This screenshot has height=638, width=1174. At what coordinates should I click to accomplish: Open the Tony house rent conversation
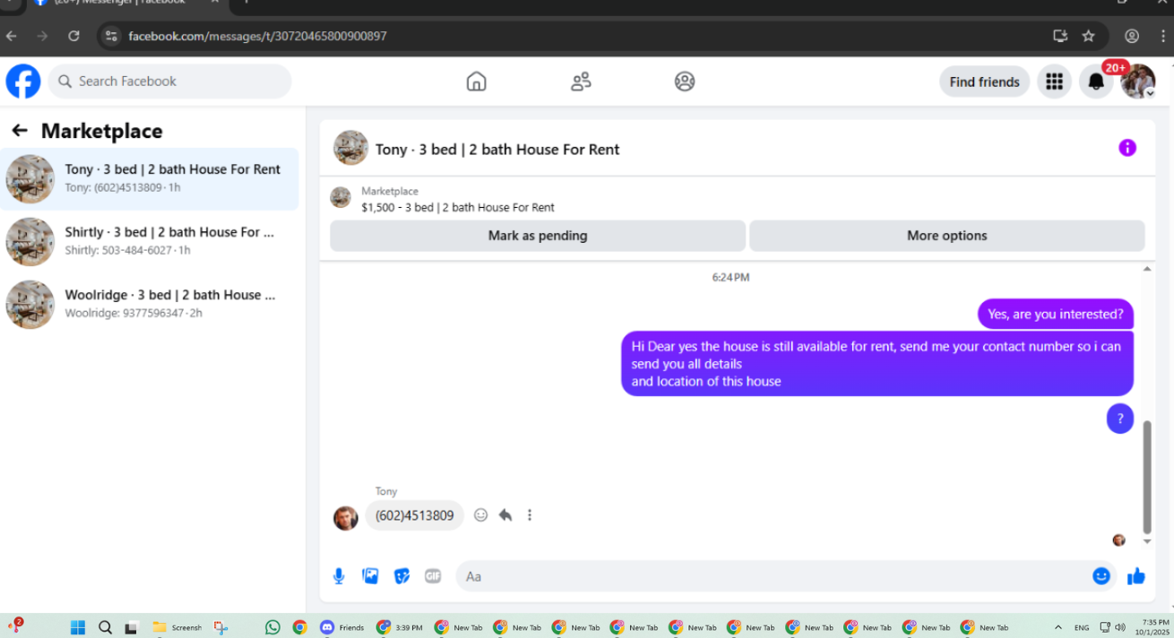point(149,179)
